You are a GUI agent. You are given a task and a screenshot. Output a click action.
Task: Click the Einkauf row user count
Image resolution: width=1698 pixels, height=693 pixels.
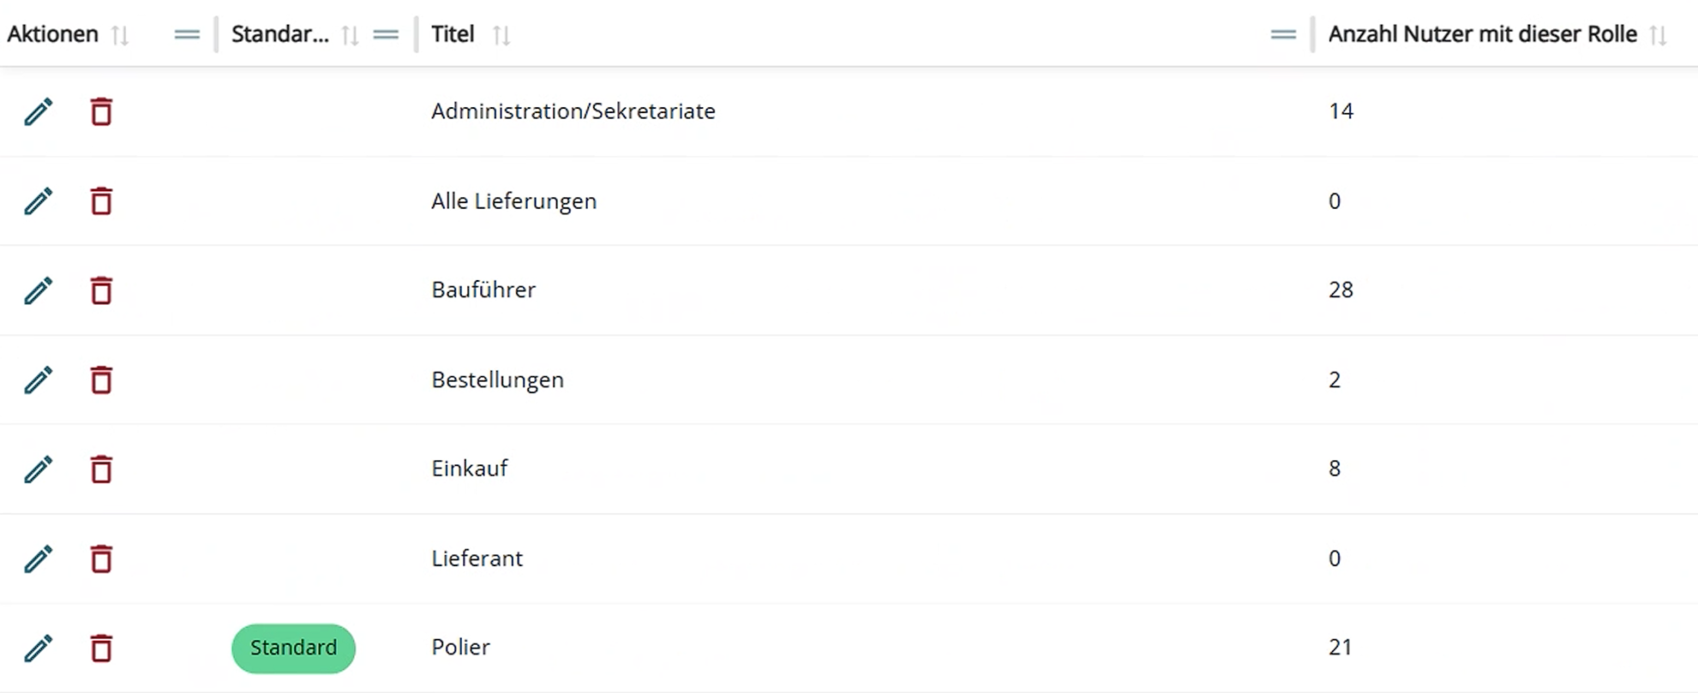point(1335,469)
